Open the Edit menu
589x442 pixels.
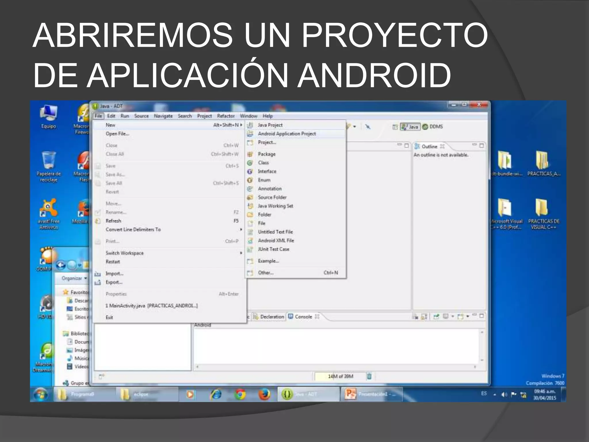tap(111, 116)
